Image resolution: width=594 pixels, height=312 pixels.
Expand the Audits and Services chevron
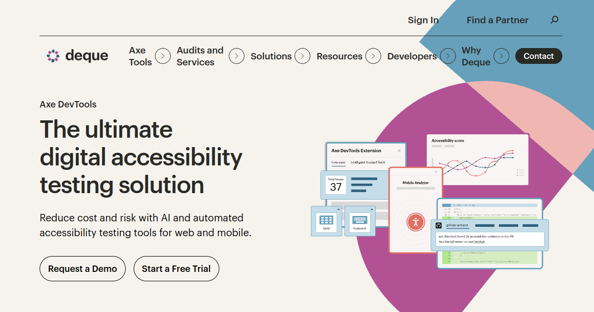click(x=237, y=56)
